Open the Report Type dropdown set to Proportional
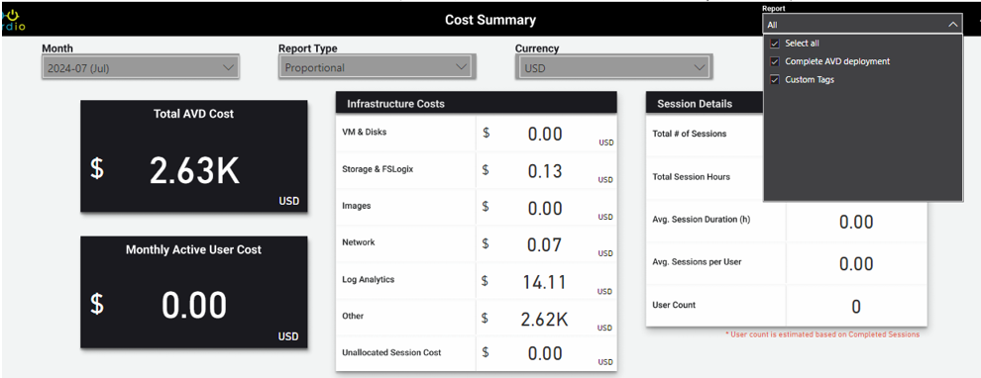 [x=377, y=67]
